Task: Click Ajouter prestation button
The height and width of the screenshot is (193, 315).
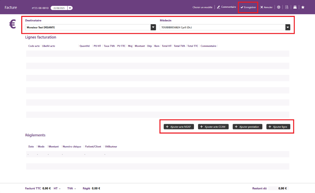Action: point(247,127)
